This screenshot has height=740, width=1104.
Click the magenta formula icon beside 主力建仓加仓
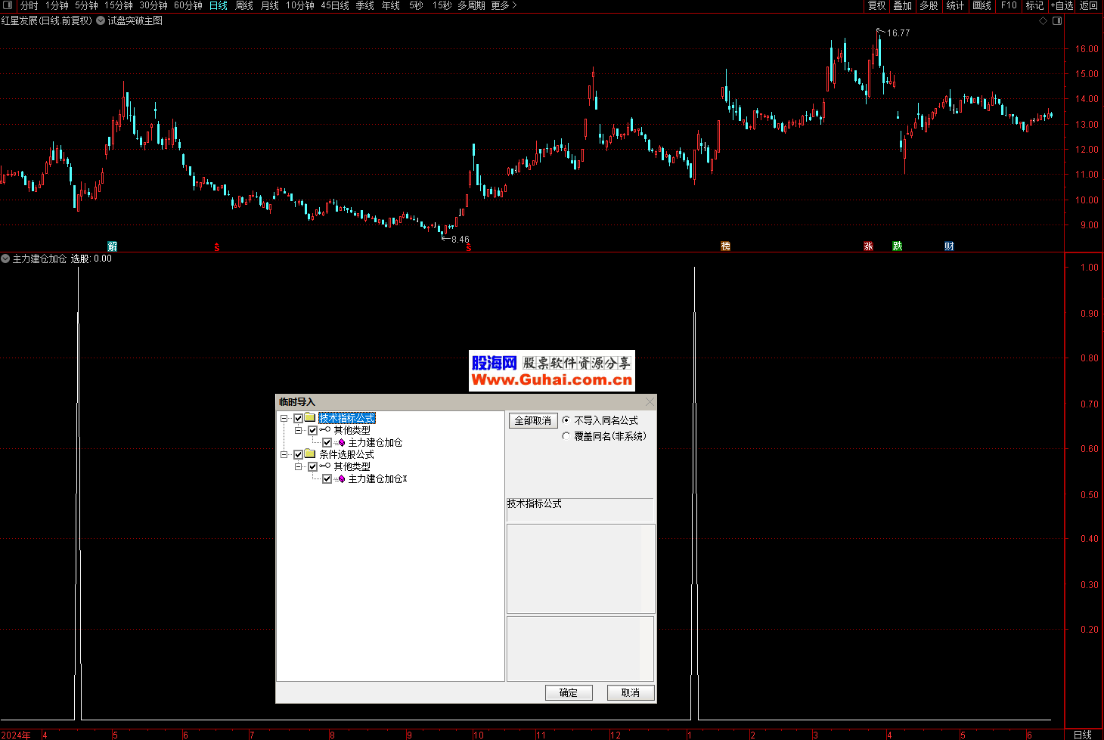tap(341, 442)
